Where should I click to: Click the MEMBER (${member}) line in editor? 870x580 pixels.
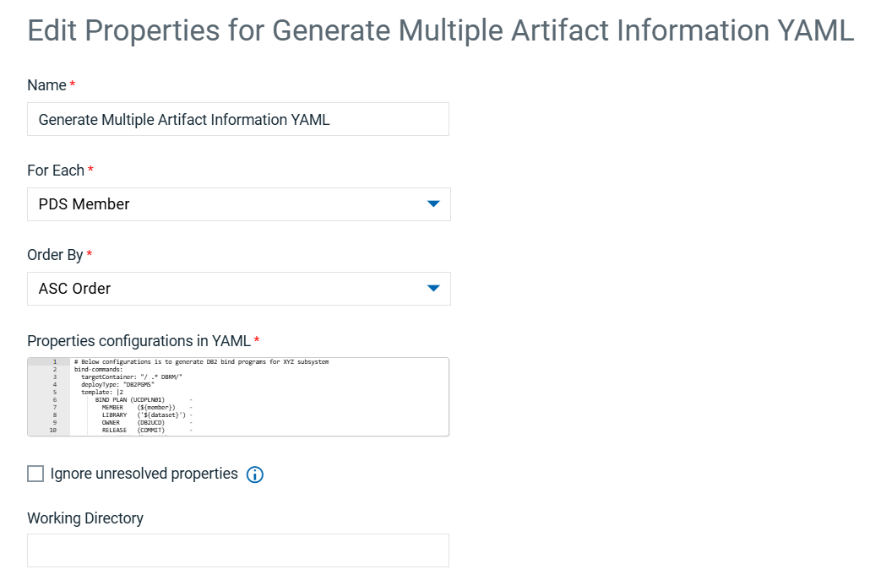[x=139, y=408]
